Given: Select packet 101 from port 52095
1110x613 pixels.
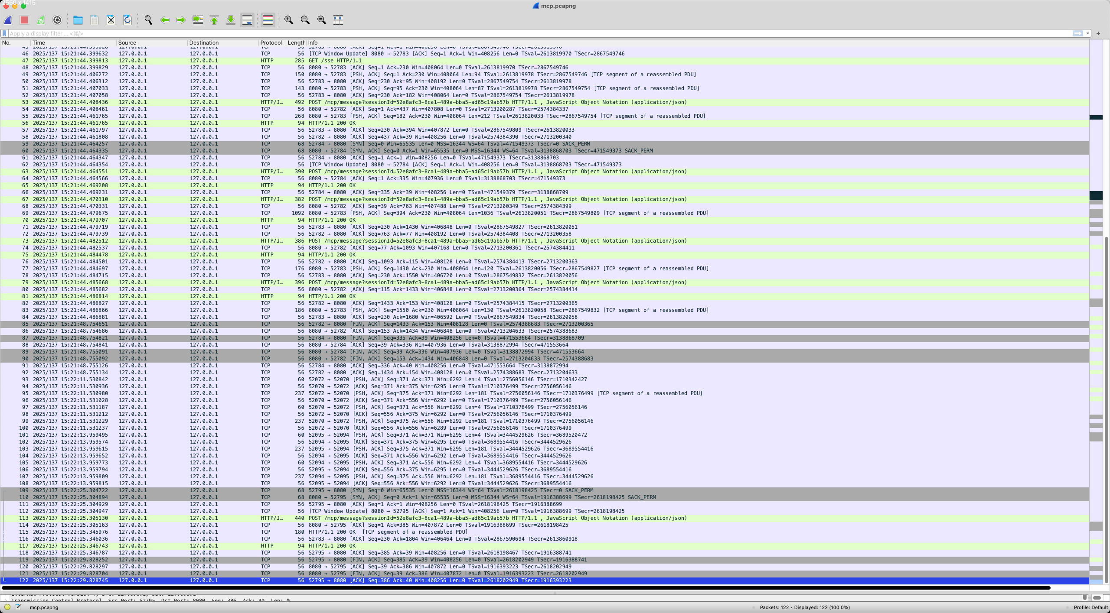Looking at the screenshot, I should coord(545,435).
